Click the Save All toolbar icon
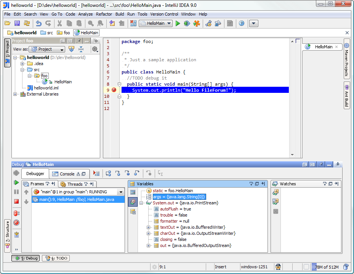Viewport: 354px width, 274px height. pyautogui.click(x=17, y=23)
